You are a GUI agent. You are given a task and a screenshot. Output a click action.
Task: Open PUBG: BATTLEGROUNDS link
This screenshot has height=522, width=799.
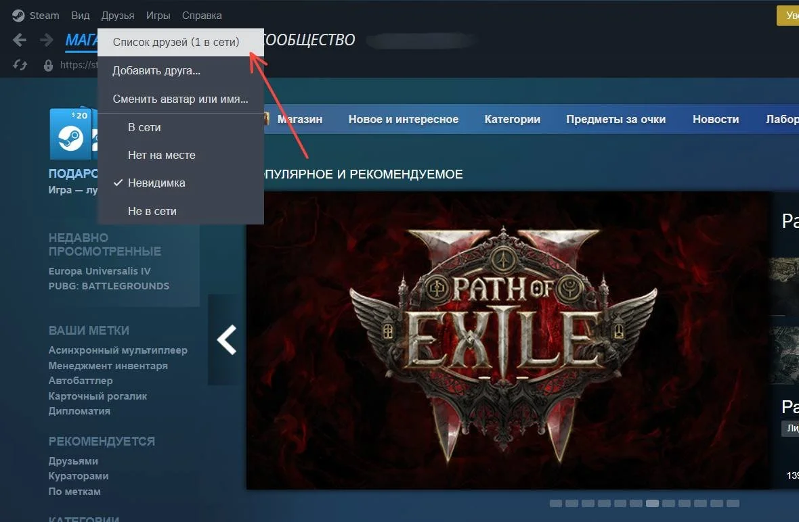coord(108,286)
